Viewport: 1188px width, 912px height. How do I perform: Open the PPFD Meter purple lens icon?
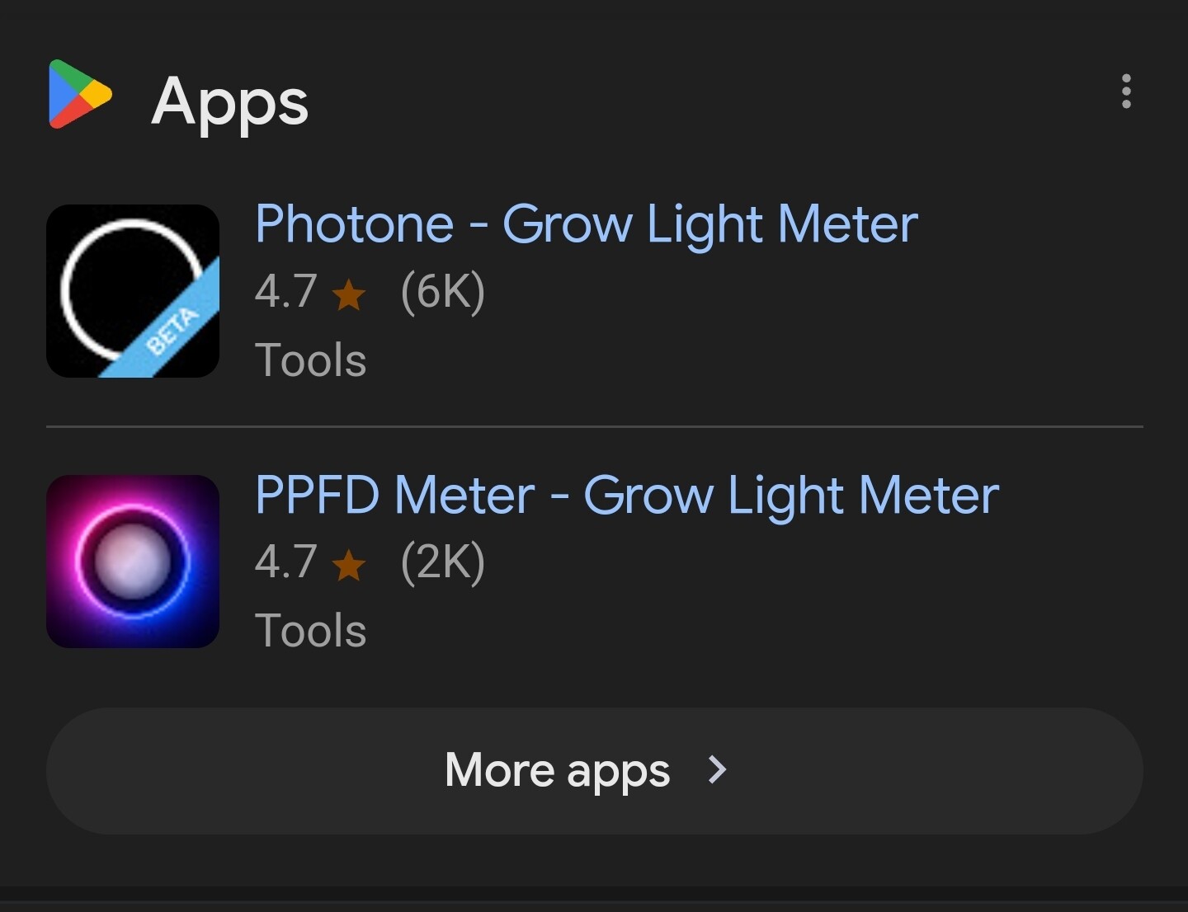pyautogui.click(x=133, y=562)
